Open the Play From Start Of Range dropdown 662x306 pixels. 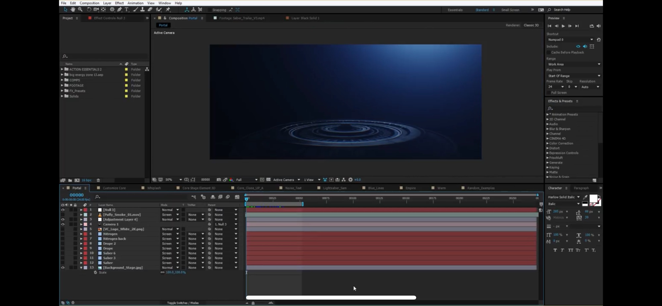click(x=574, y=76)
